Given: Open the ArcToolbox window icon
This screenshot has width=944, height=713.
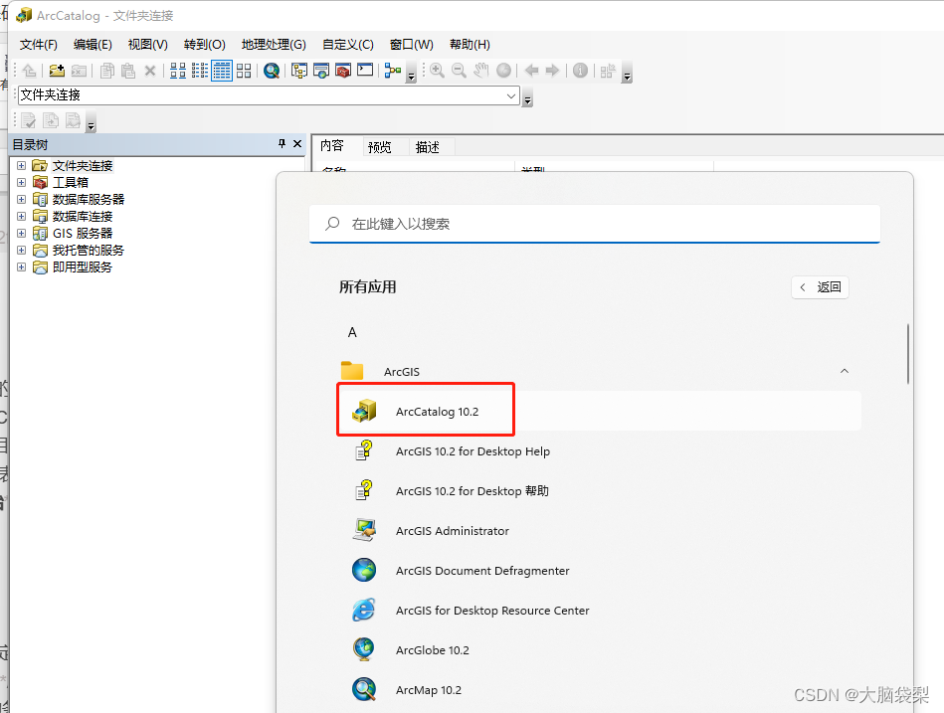Looking at the screenshot, I should point(343,71).
